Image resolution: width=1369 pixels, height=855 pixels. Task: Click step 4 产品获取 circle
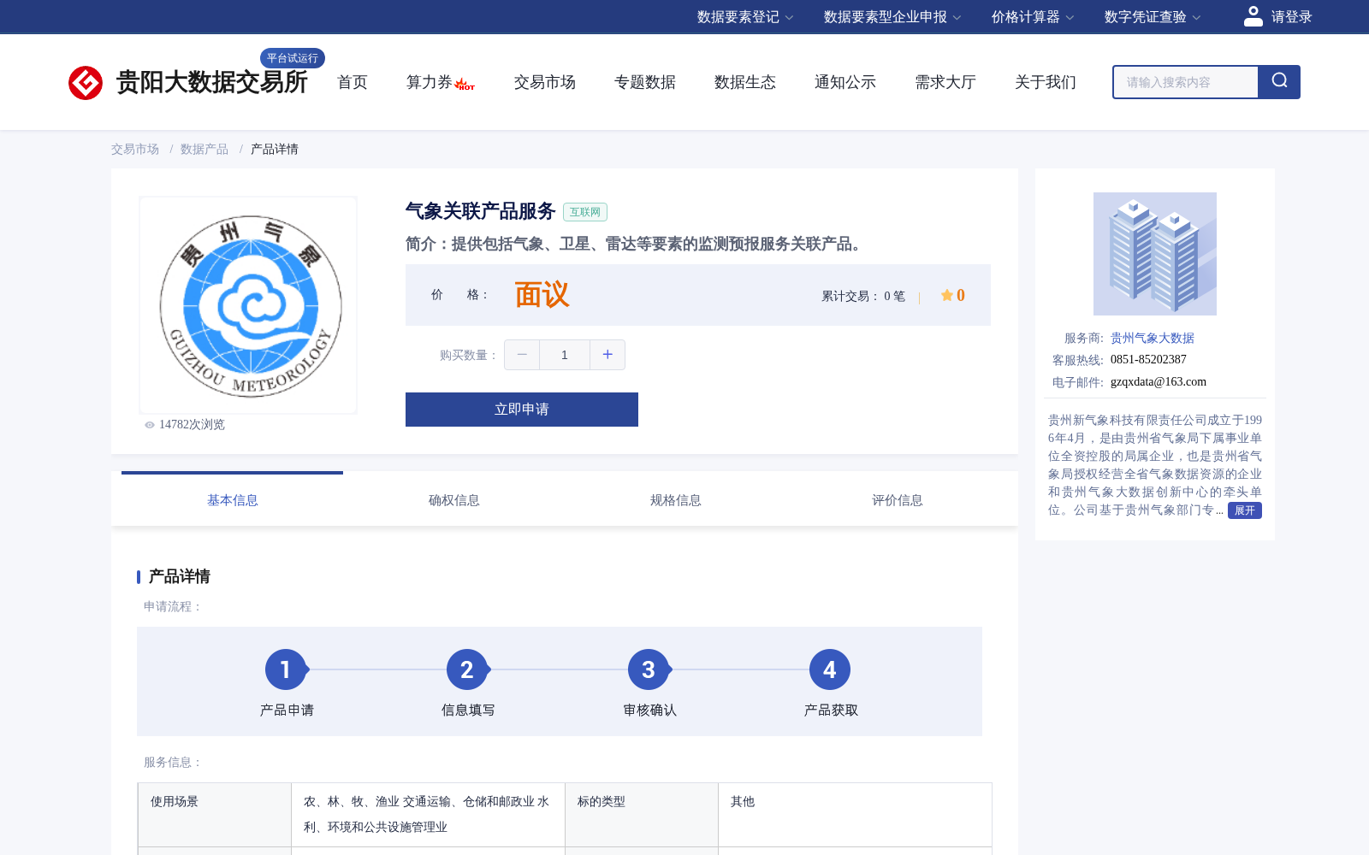pyautogui.click(x=830, y=669)
